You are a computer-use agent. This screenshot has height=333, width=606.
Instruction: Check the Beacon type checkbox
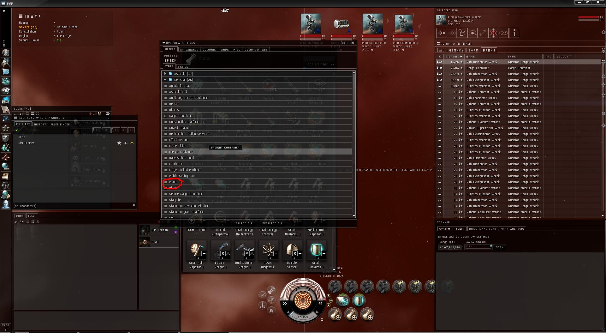[x=166, y=104]
